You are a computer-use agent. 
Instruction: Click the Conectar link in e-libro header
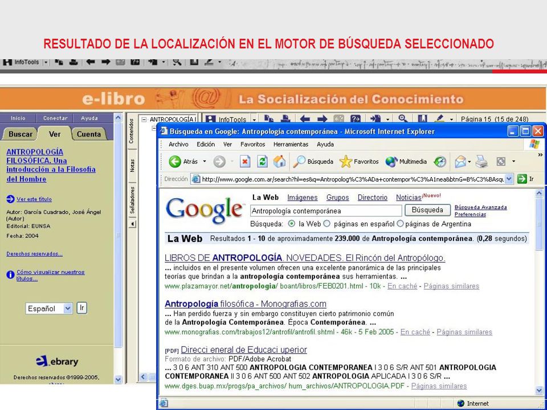tap(55, 118)
